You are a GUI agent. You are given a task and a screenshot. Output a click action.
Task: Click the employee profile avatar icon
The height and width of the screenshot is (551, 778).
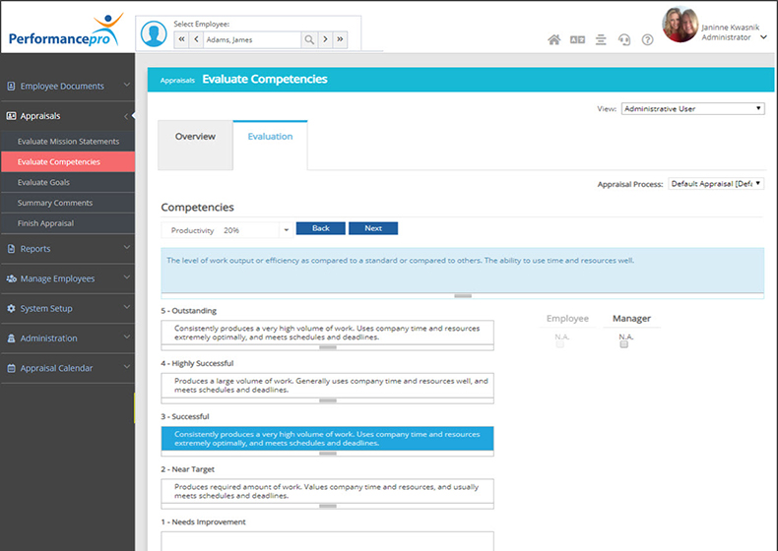pyautogui.click(x=154, y=33)
